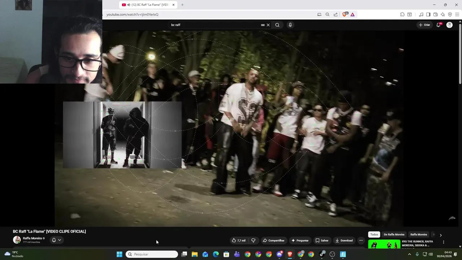Open Task View on the taskbar
This screenshot has height=260, width=462.
click(x=184, y=254)
